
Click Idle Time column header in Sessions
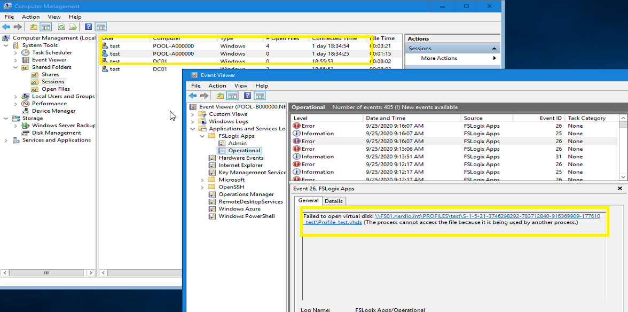tap(385, 38)
